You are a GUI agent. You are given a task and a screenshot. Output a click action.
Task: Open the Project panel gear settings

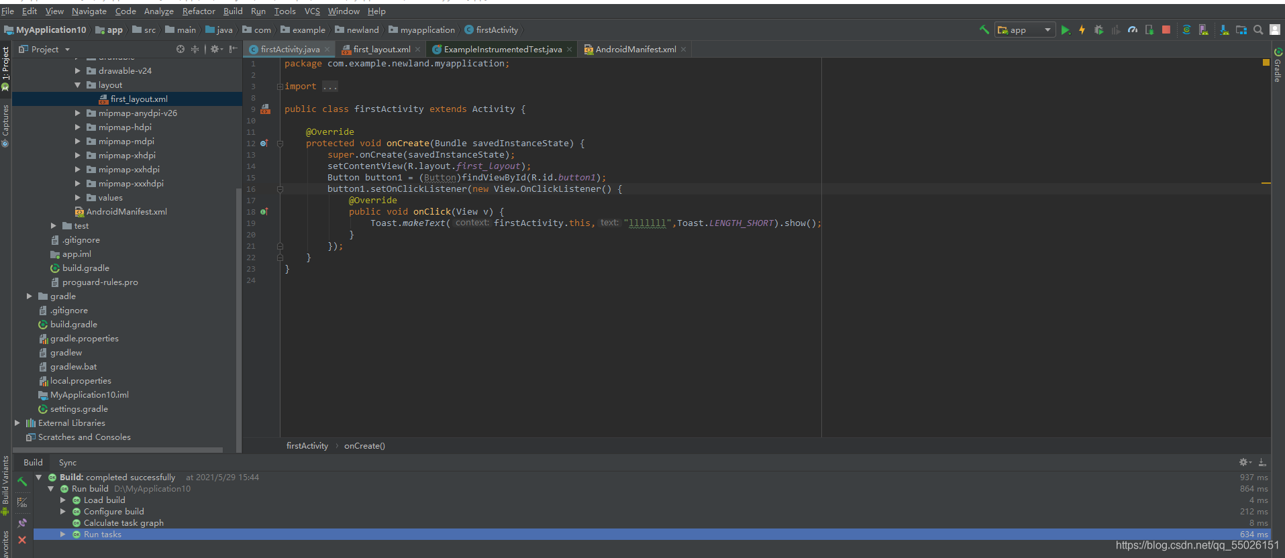216,49
